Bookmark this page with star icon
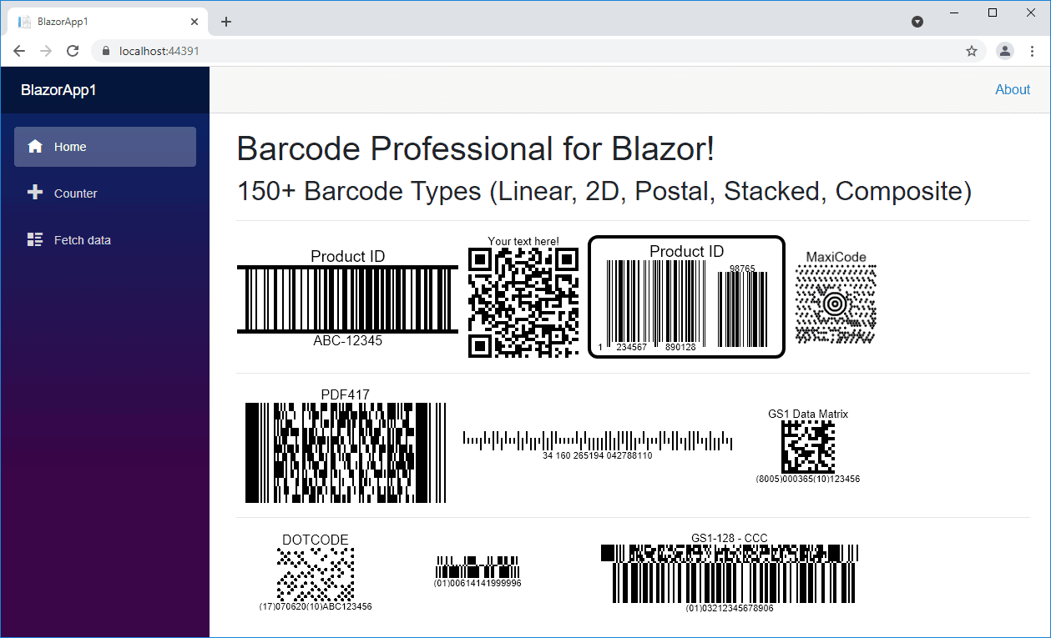 click(972, 51)
